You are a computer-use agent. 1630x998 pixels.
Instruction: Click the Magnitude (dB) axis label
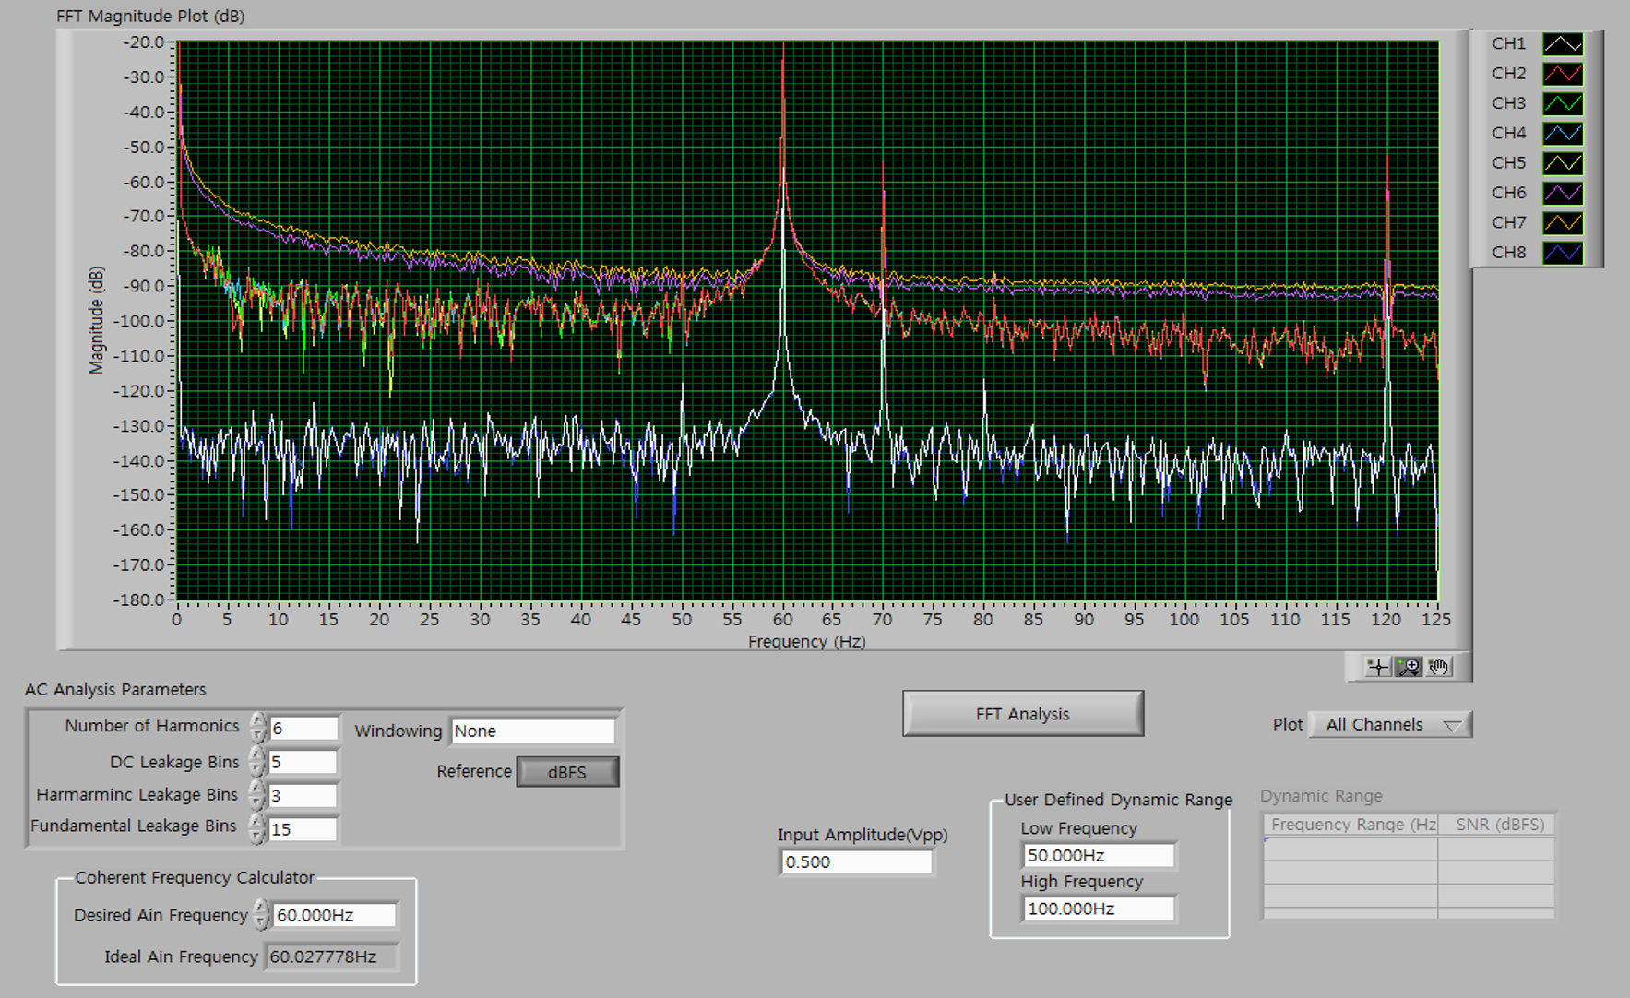coord(96,320)
